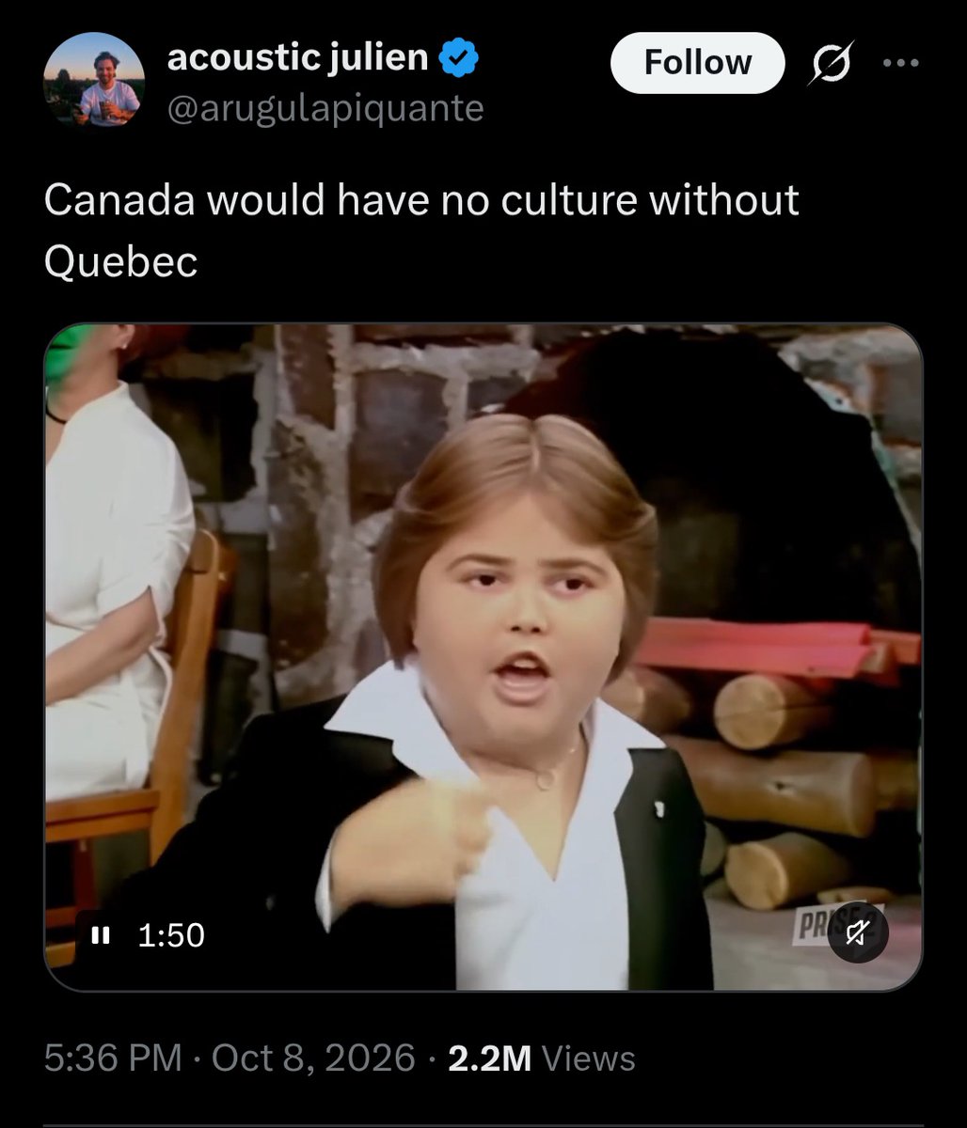Open the three-dot more options menu
The width and height of the screenshot is (967, 1128).
[901, 64]
